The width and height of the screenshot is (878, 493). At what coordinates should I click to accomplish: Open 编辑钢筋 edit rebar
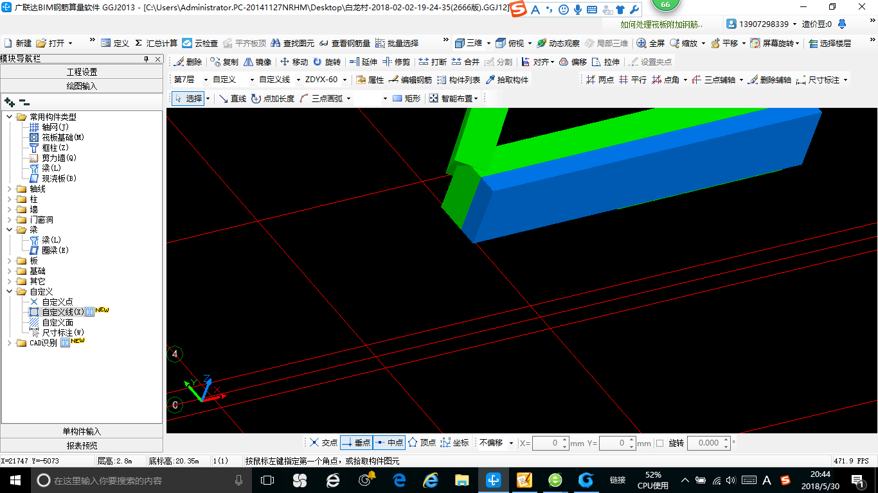pyautogui.click(x=410, y=80)
